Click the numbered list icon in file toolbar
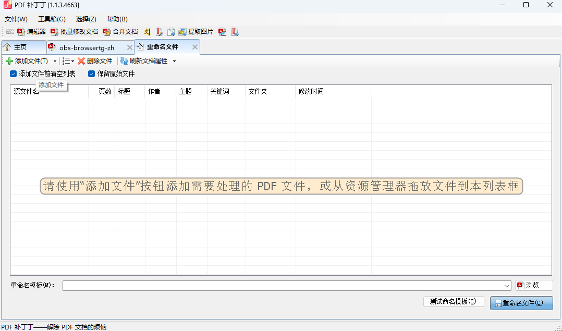 (x=66, y=61)
